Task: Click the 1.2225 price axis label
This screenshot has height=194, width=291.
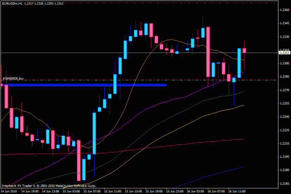Action: click(x=284, y=130)
